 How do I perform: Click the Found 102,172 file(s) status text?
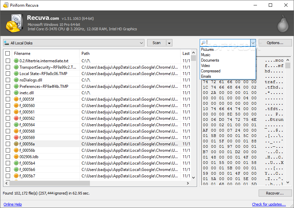tap(46, 193)
